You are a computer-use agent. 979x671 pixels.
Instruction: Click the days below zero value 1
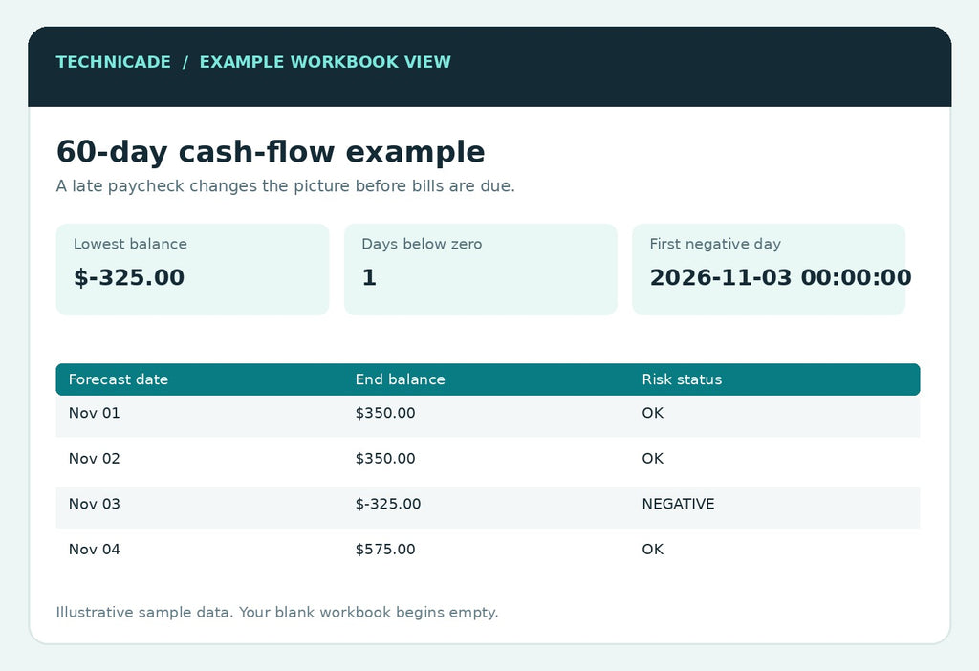369,277
